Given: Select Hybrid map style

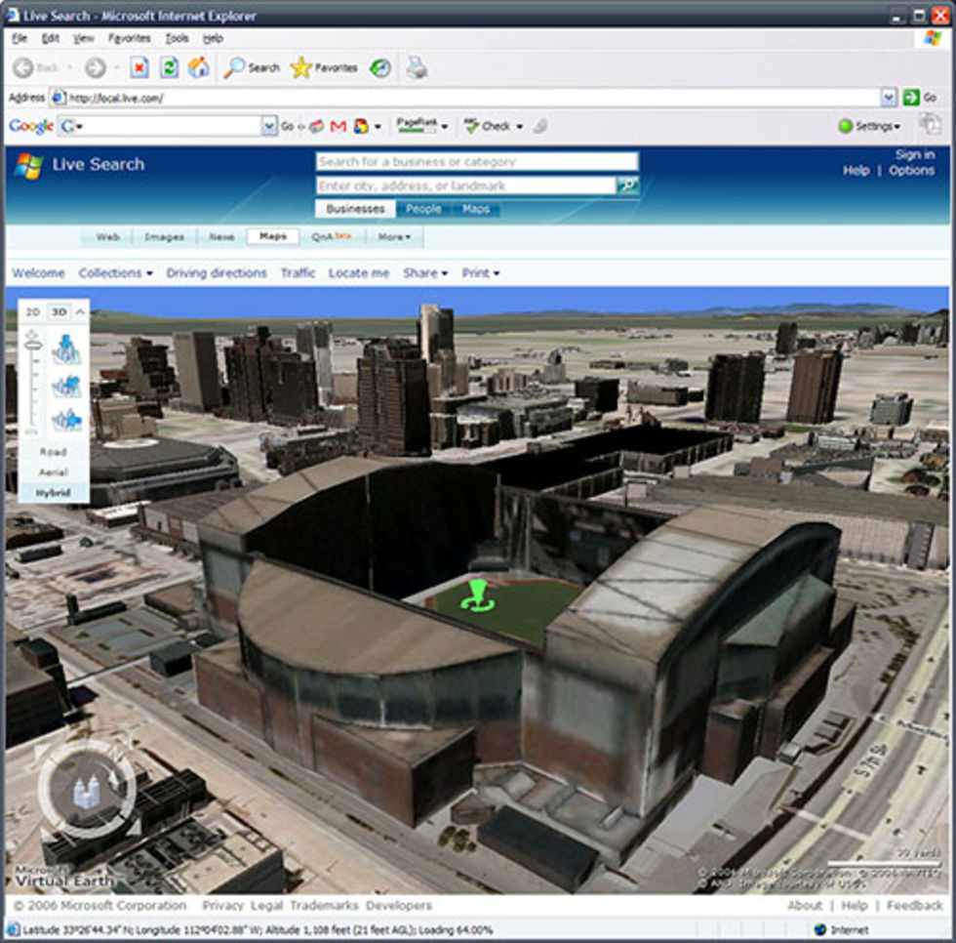Looking at the screenshot, I should 53,492.
